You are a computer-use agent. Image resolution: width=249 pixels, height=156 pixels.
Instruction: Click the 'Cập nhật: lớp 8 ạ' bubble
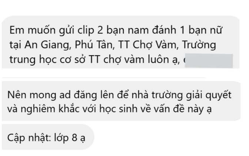tap(48, 137)
